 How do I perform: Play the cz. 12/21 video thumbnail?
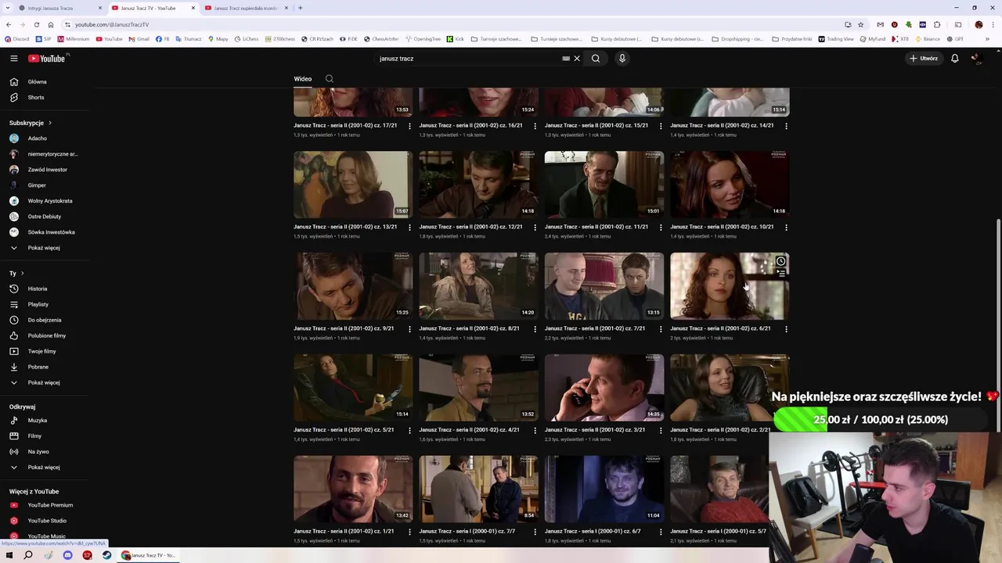pos(478,185)
